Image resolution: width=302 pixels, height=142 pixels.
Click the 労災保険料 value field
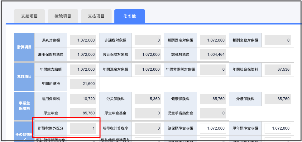click(148, 99)
